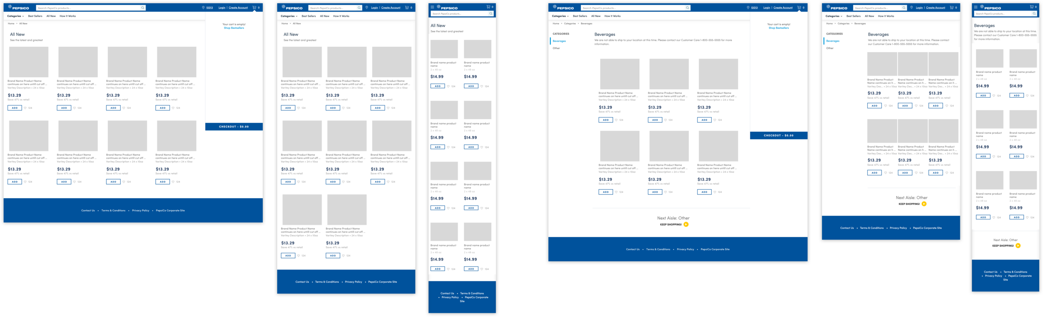Click the Home breadcrumb in the desktop Beverages mockup
Screen dimensions: 1043x317
point(556,24)
